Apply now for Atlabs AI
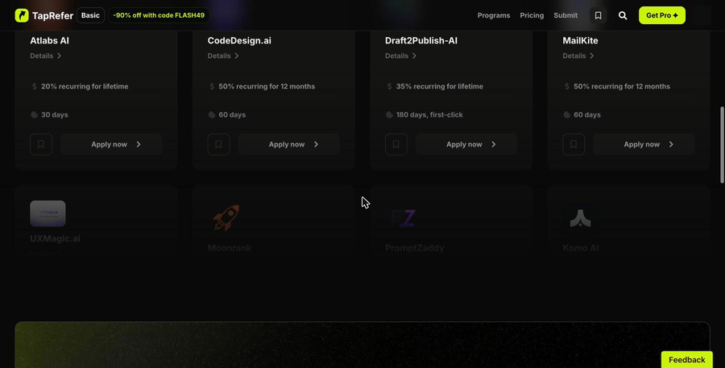 pos(111,144)
